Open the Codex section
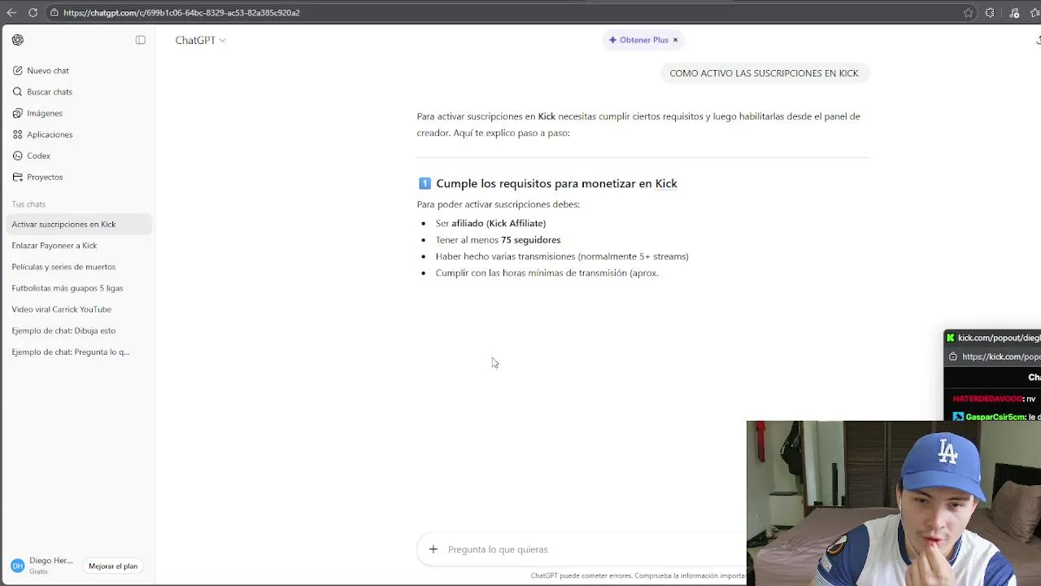1041x586 pixels. click(x=77, y=155)
